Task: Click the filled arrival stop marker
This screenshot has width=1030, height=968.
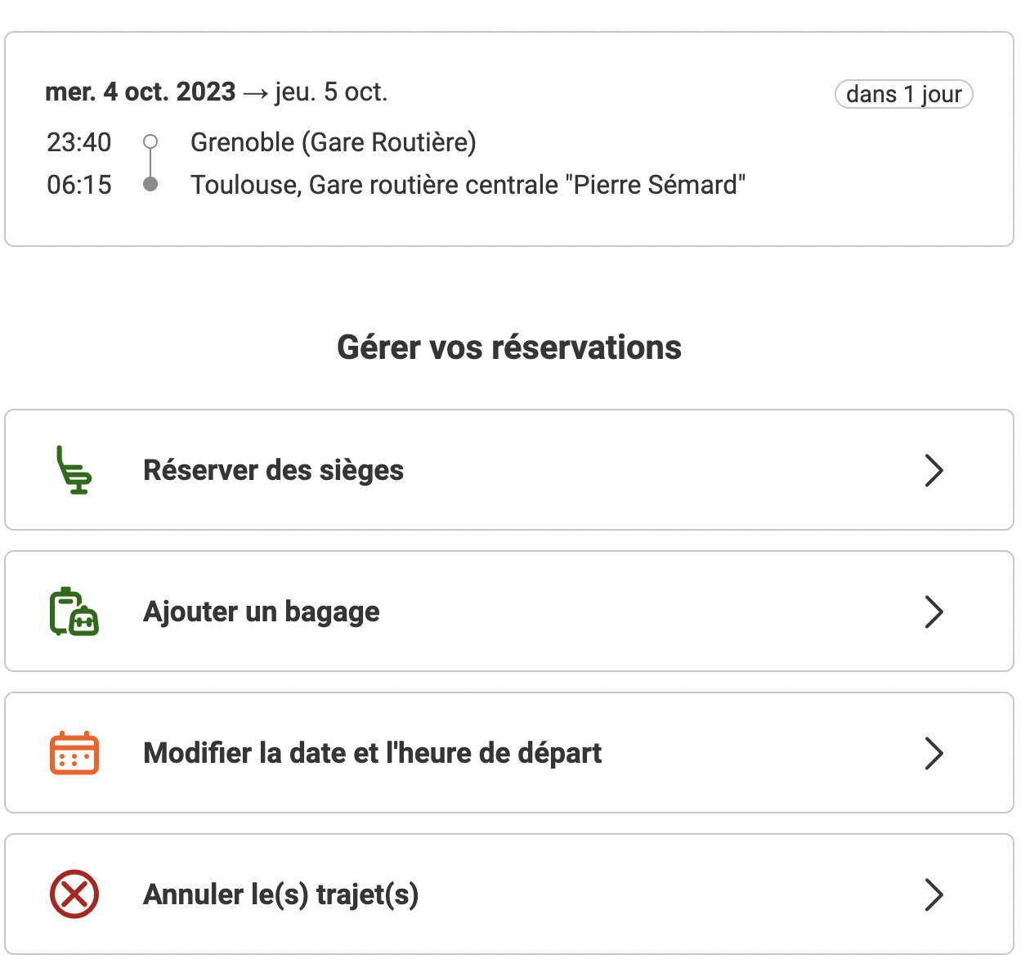Action: point(150,184)
